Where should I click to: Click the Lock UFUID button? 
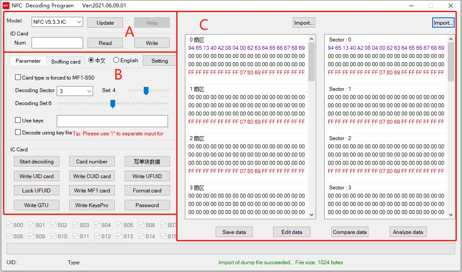(x=36, y=190)
